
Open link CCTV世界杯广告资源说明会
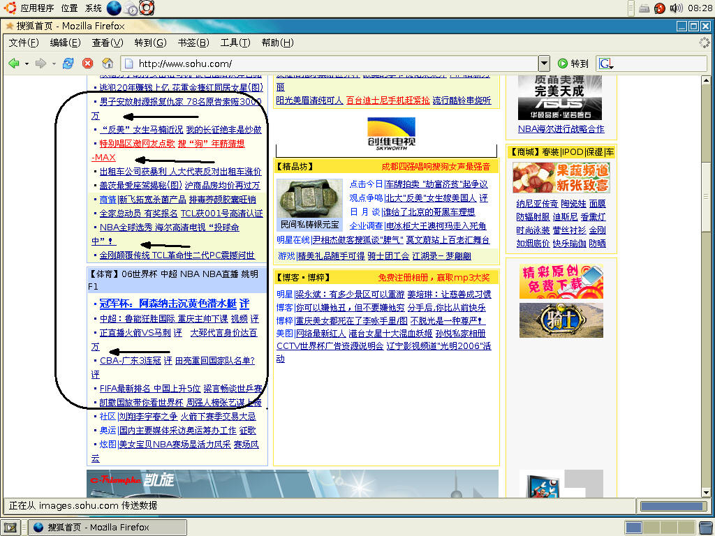[x=330, y=346]
